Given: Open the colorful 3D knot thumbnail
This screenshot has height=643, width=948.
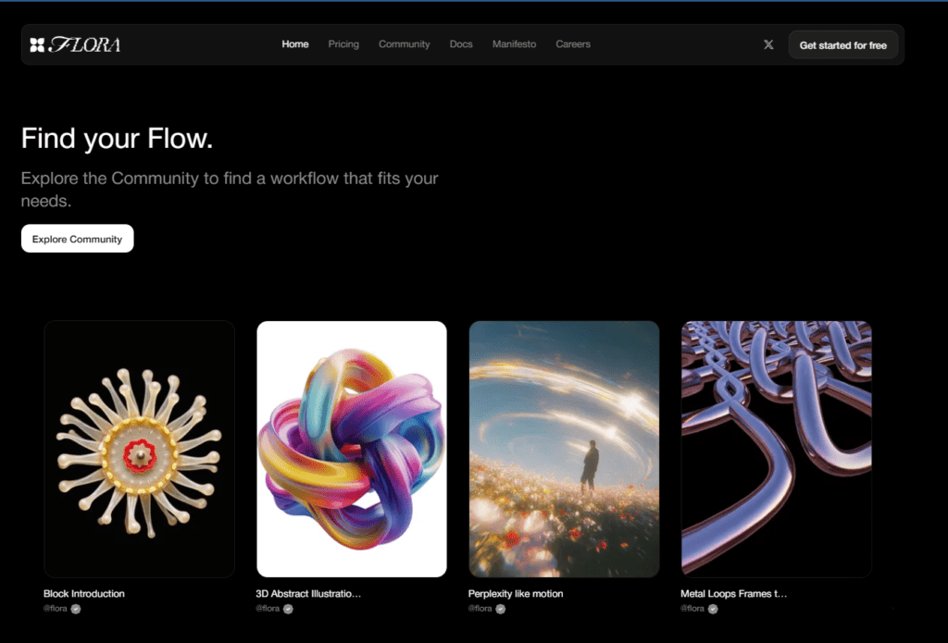Looking at the screenshot, I should tap(352, 449).
